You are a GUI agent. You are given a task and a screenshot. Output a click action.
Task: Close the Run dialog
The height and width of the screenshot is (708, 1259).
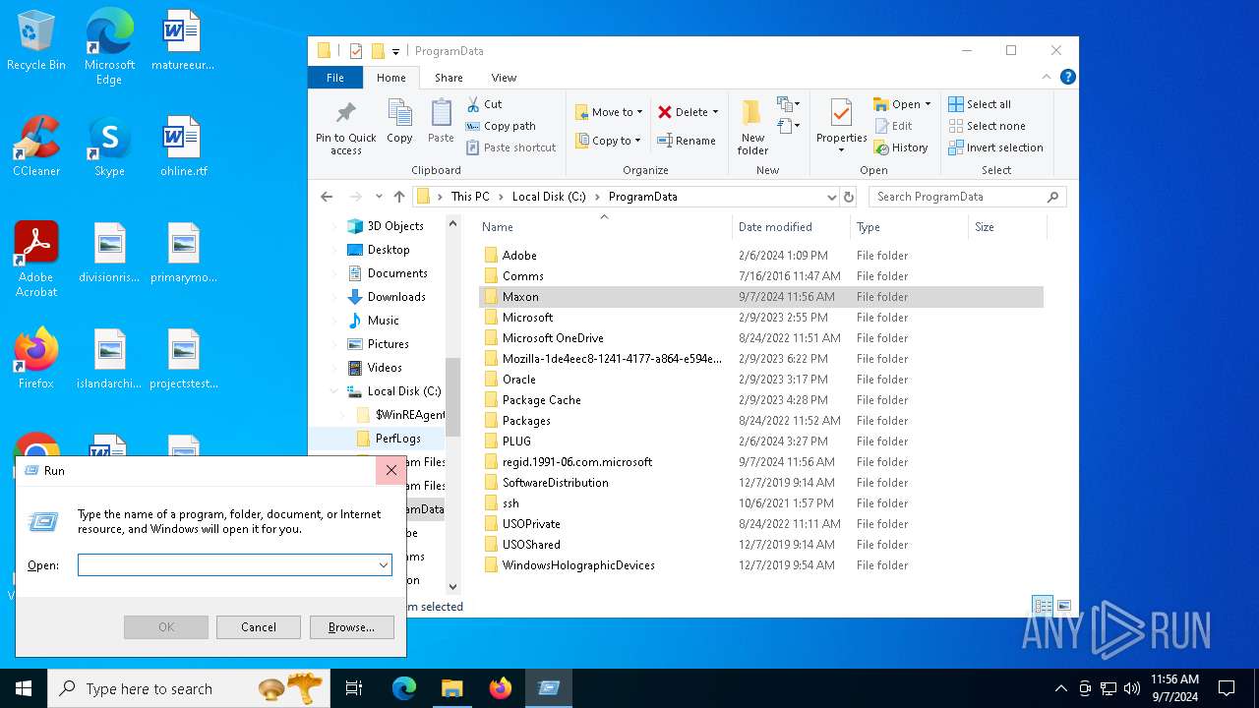pyautogui.click(x=390, y=471)
